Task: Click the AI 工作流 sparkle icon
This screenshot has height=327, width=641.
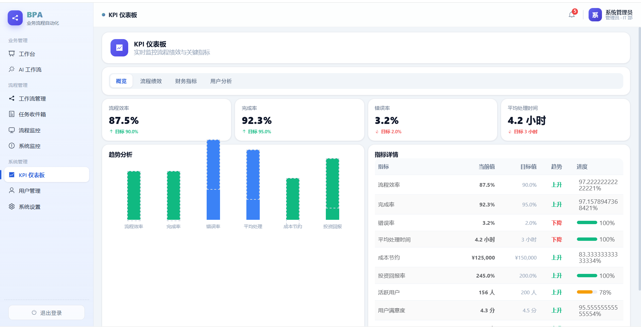Action: [12, 69]
